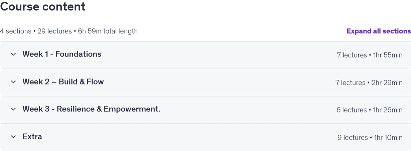Select the '7 lectures • 1hr 55min' summary
The image size is (411, 151).
pos(370,55)
